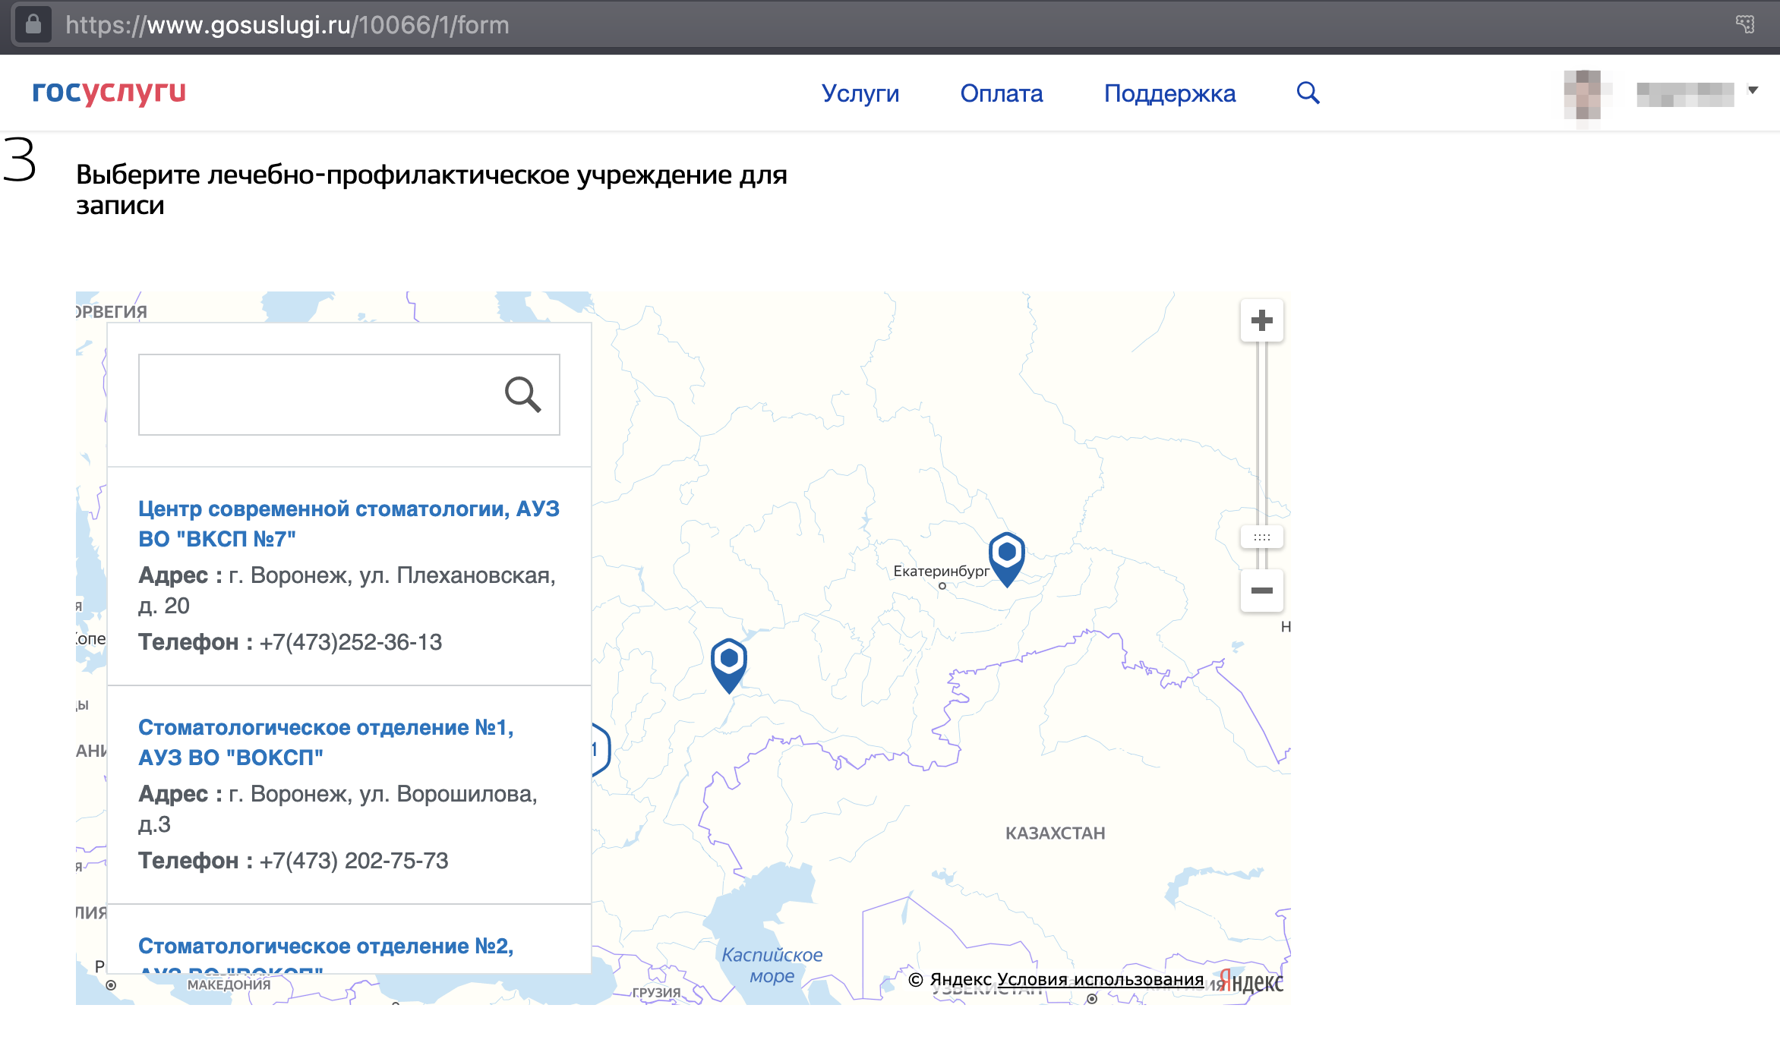
Task: Zoom in the map with plus button
Action: [x=1262, y=320]
